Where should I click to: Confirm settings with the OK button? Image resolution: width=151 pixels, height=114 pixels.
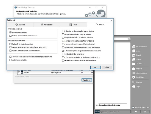click(96, 67)
